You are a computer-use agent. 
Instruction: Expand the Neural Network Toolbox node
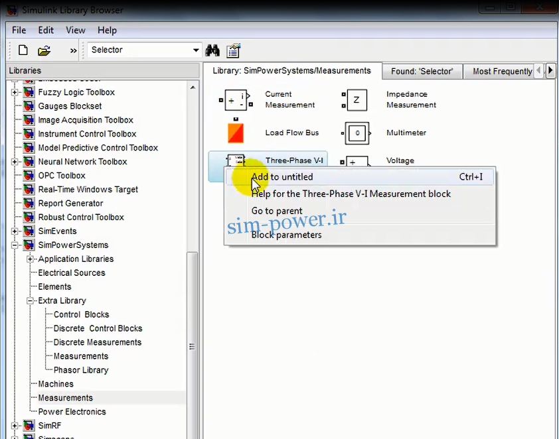(x=14, y=162)
